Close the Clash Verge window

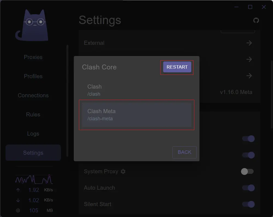click(264, 7)
